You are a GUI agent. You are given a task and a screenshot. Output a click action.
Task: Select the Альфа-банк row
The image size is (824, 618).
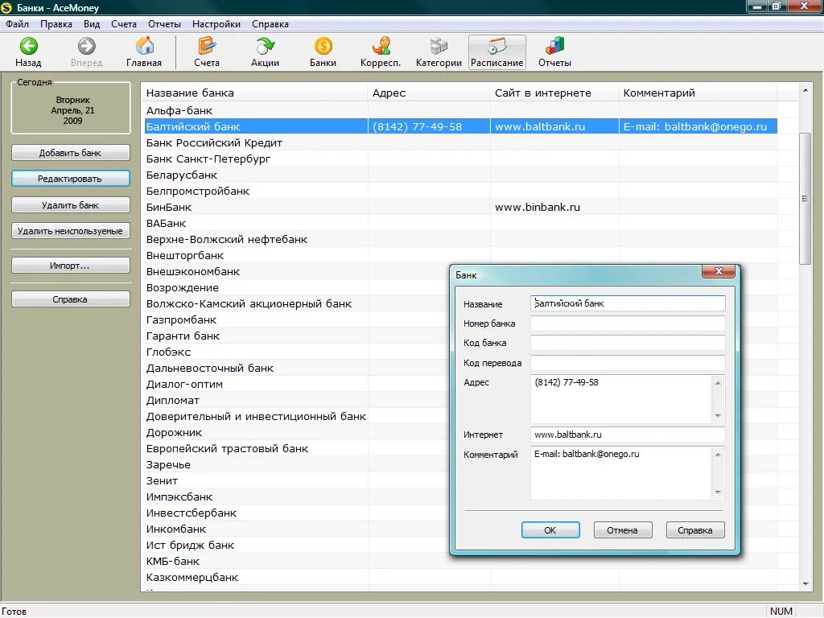tap(461, 111)
